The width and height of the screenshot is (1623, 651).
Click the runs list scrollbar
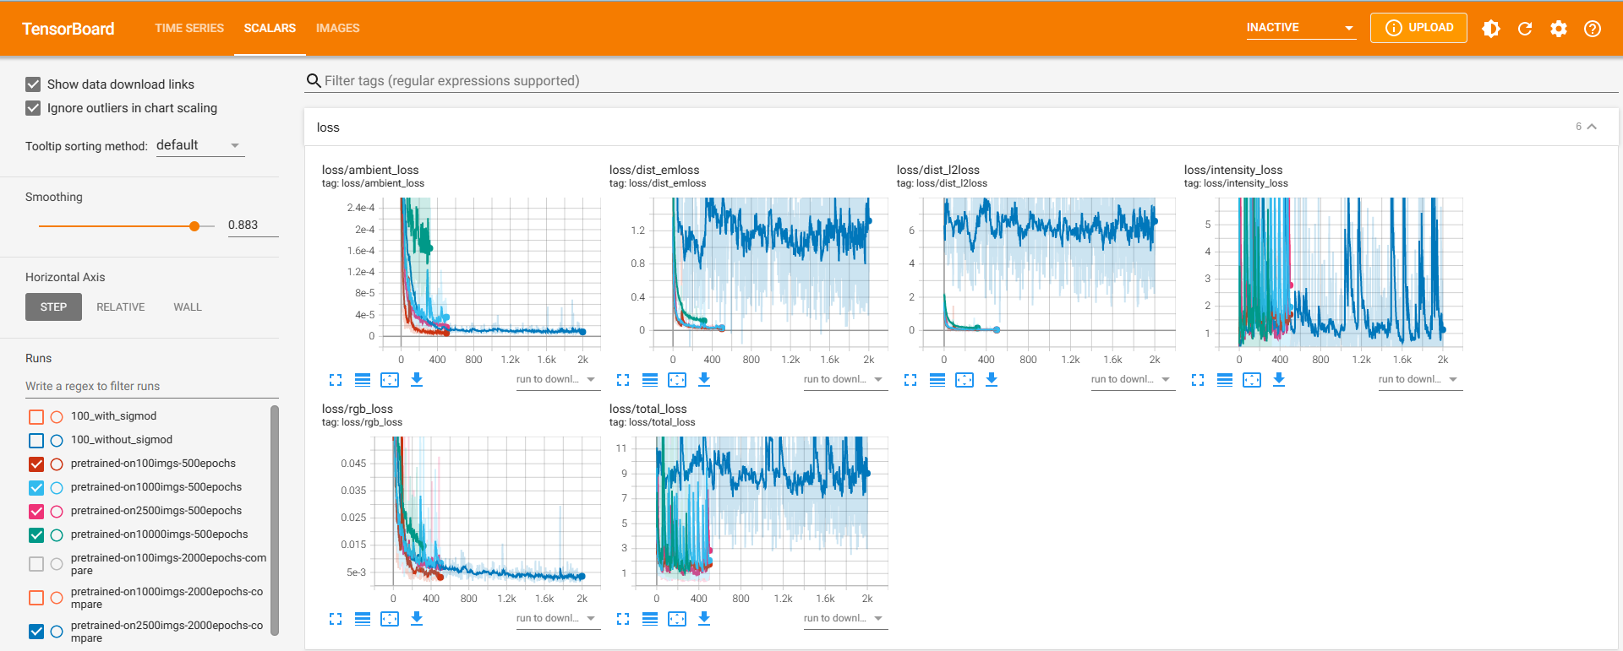point(275,520)
